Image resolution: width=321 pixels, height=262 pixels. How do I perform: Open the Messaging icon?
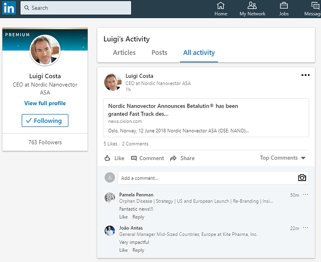tap(315, 6)
